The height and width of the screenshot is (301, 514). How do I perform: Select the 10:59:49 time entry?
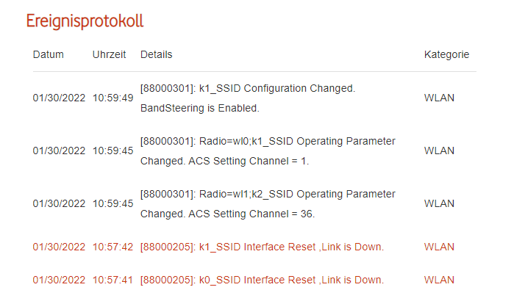click(x=113, y=98)
